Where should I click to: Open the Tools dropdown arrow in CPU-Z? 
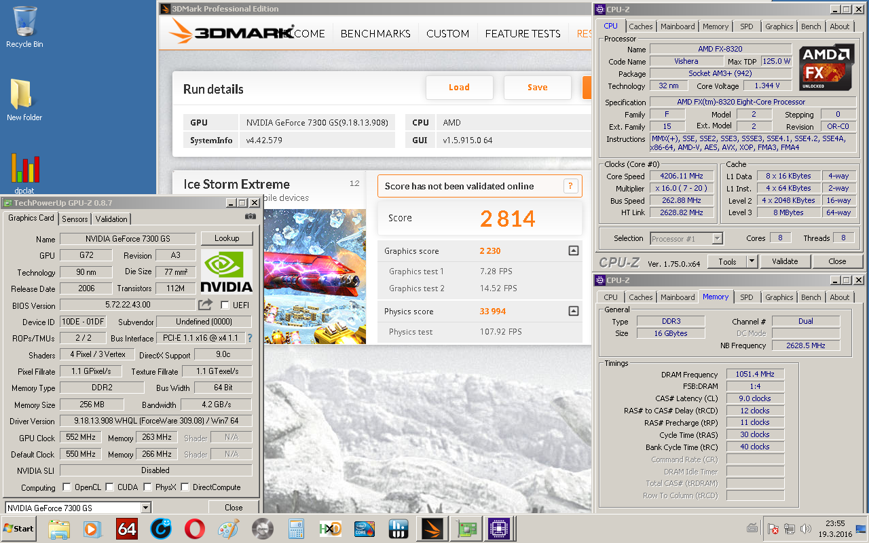coord(752,261)
